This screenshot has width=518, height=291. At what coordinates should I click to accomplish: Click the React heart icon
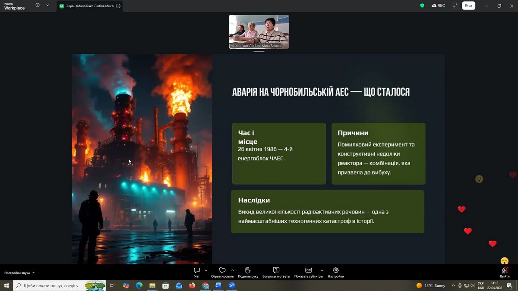tap(222, 270)
